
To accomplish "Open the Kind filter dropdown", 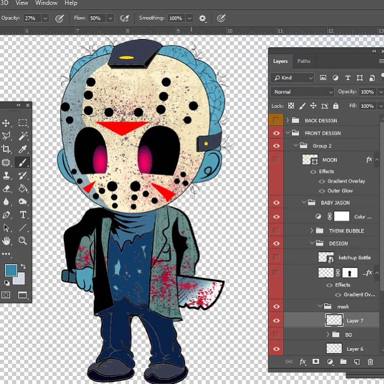I will click(292, 78).
